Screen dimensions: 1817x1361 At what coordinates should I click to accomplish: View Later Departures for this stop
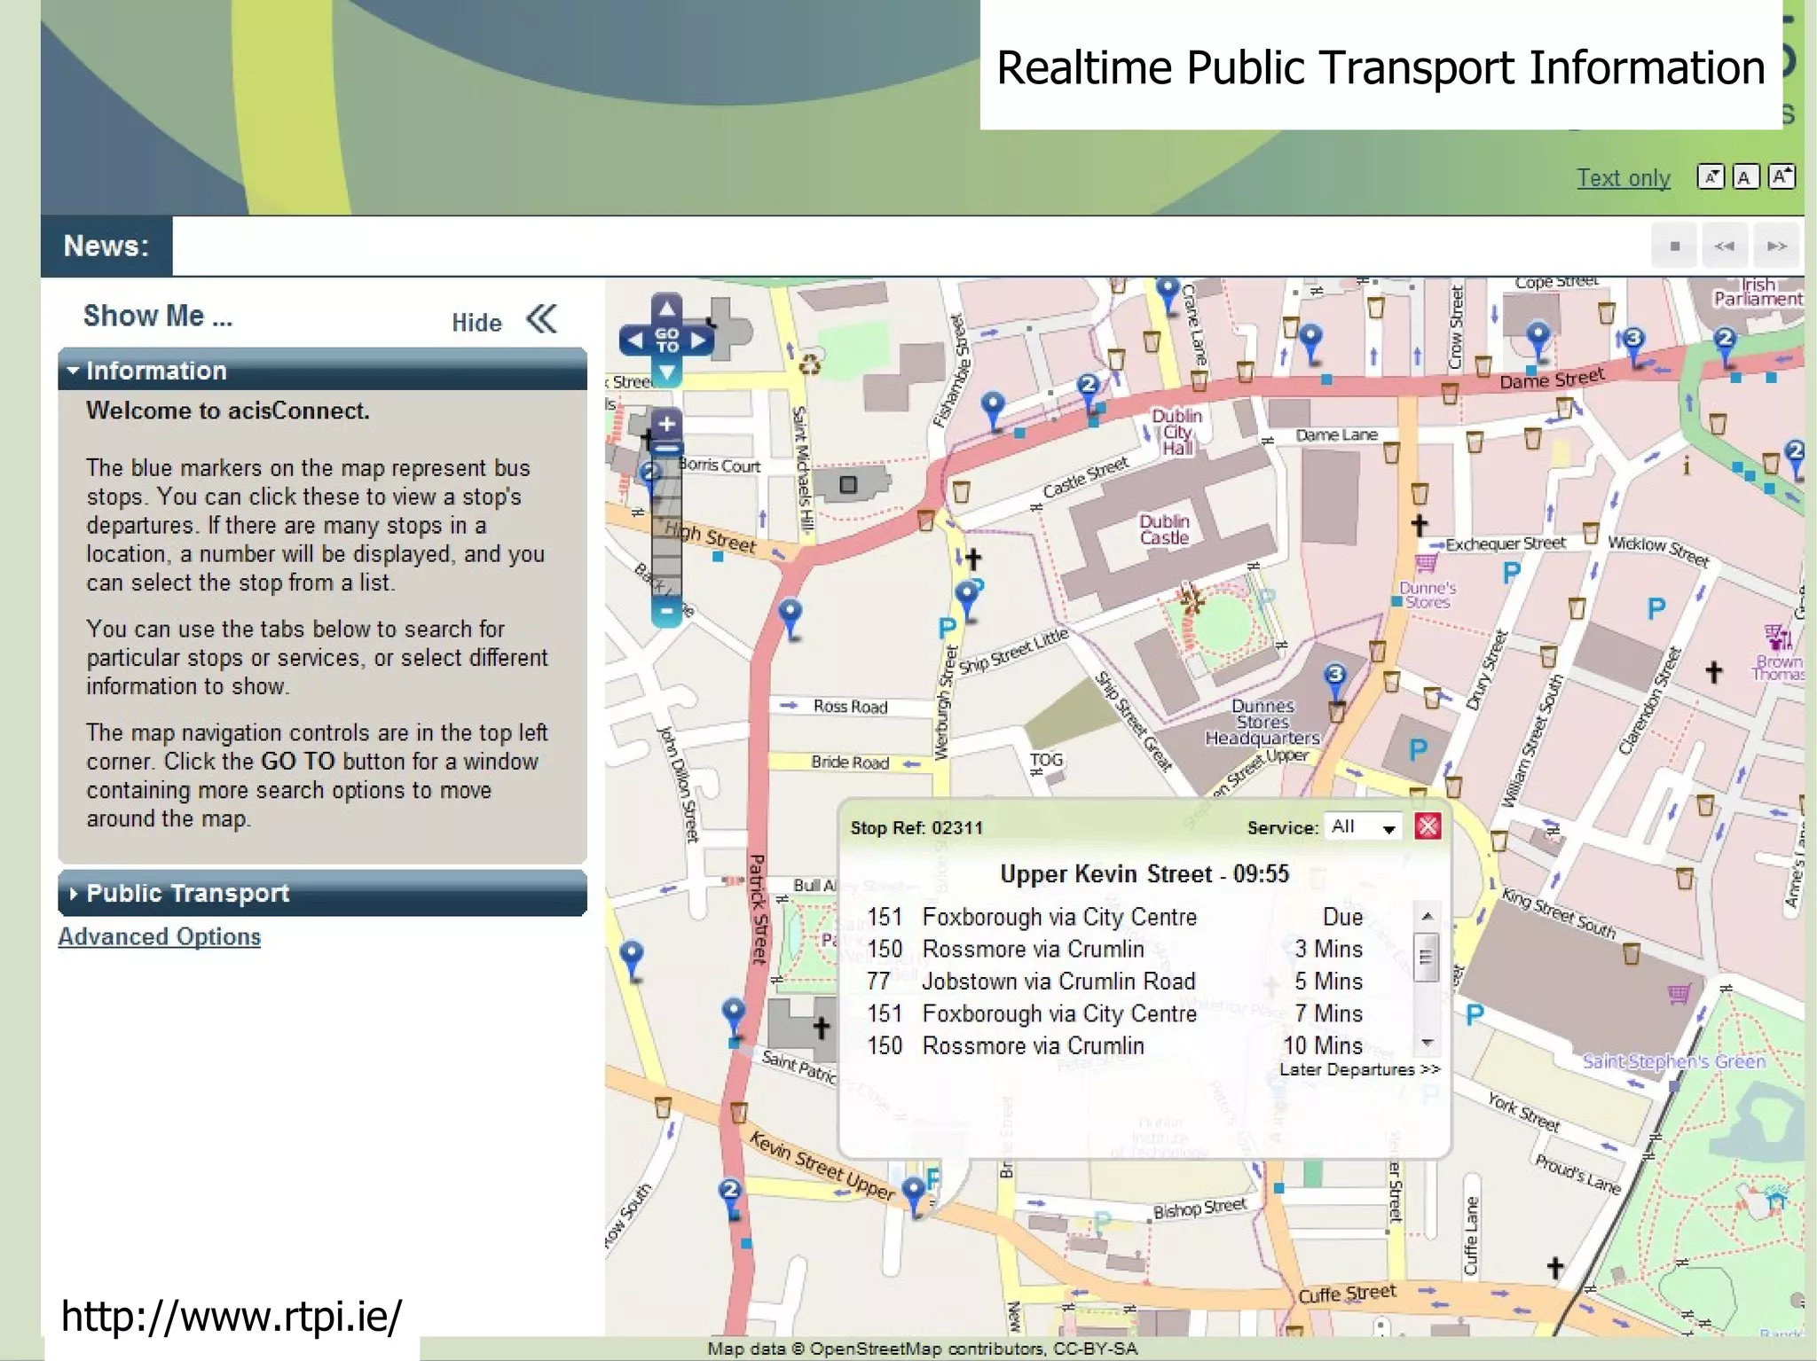pyautogui.click(x=1358, y=1069)
